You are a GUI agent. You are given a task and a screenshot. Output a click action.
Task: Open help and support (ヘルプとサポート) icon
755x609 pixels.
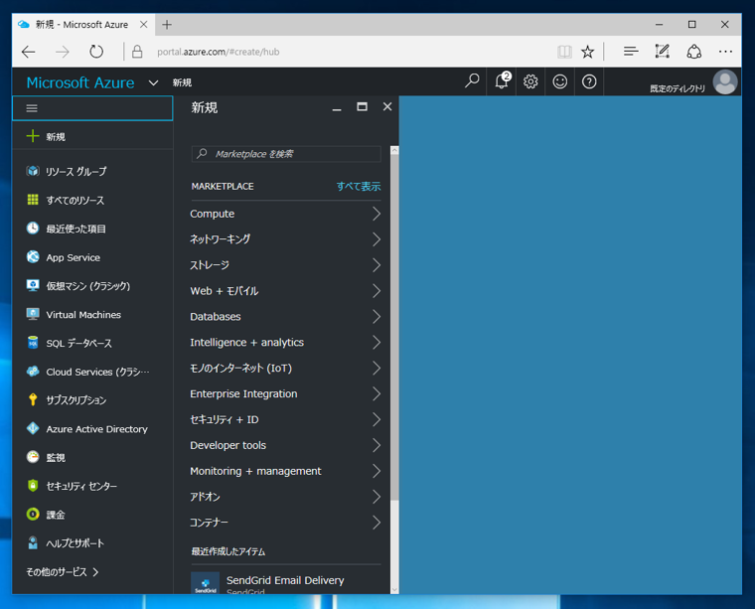[33, 542]
